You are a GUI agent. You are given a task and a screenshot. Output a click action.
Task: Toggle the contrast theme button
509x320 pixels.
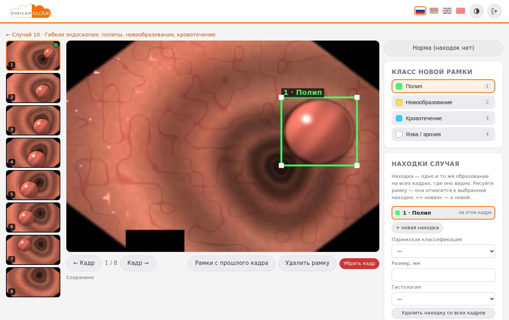coord(476,11)
